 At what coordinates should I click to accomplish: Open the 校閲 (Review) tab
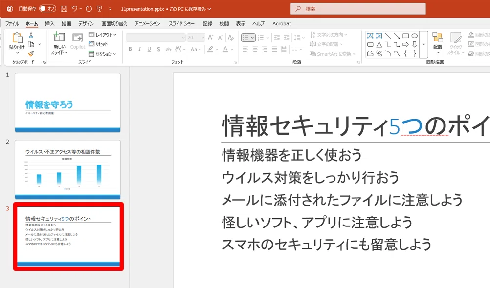(x=224, y=24)
